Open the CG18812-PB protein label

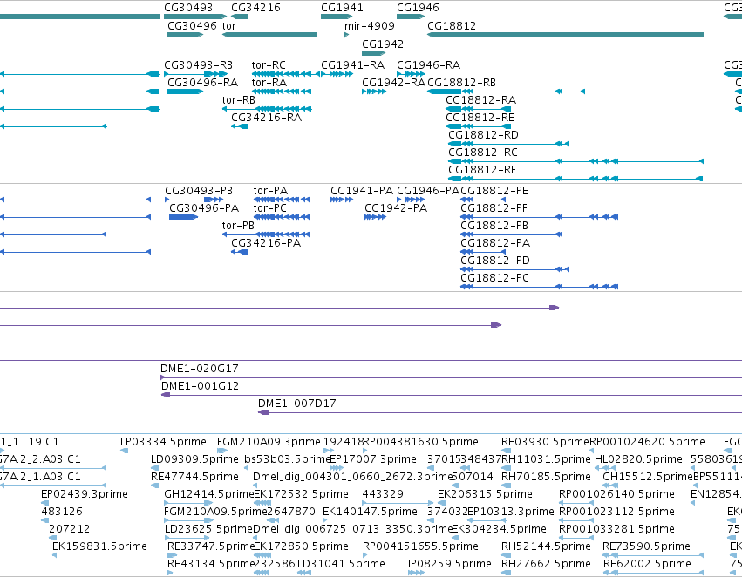tap(494, 226)
